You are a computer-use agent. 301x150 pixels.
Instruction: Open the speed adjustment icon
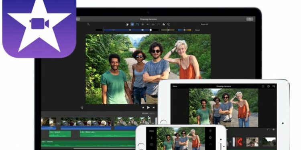pos(159,24)
